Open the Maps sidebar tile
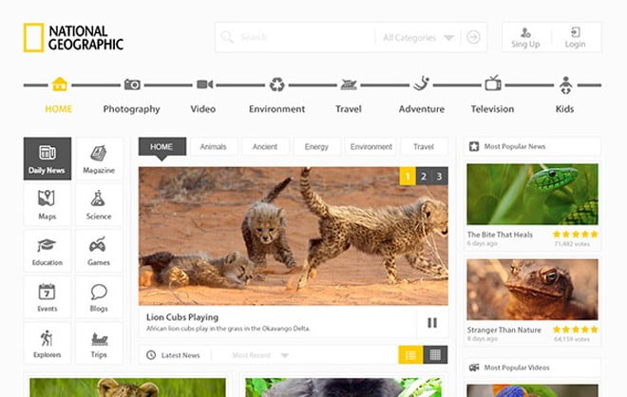 (47, 204)
